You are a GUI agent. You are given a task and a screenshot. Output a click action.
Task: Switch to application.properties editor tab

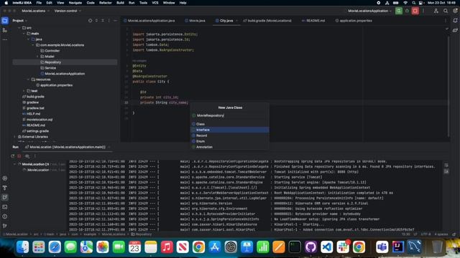pos(354,21)
